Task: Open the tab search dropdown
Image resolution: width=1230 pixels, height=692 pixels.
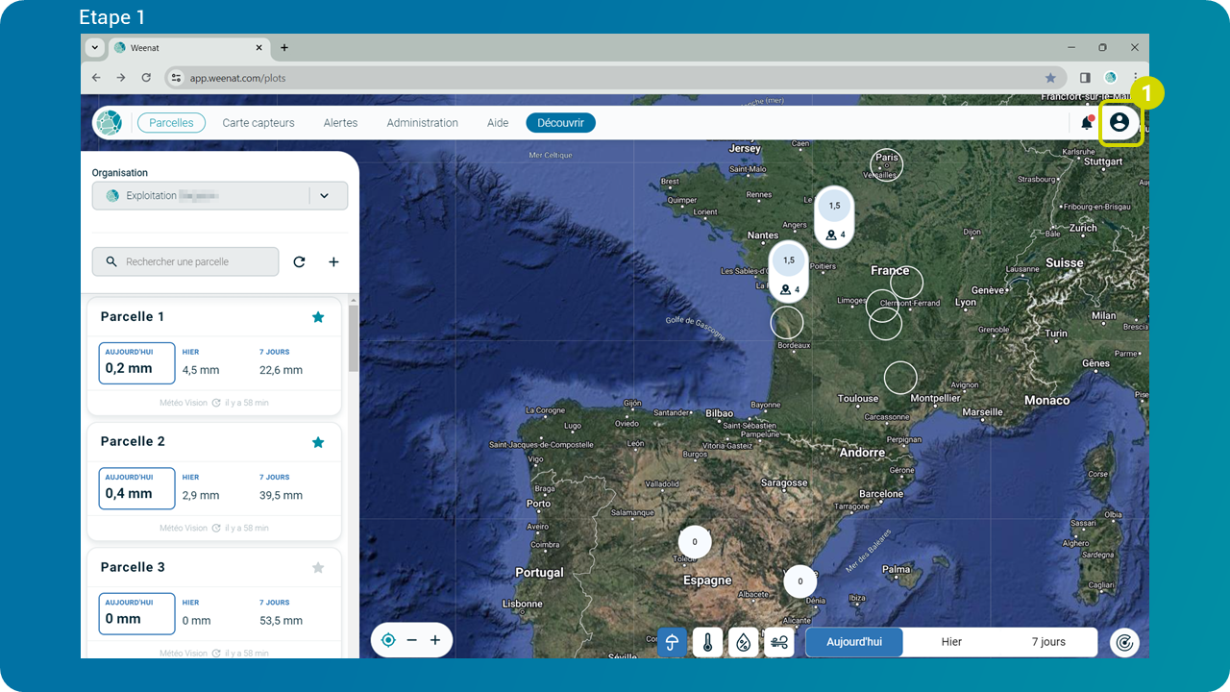Action: pyautogui.click(x=94, y=47)
